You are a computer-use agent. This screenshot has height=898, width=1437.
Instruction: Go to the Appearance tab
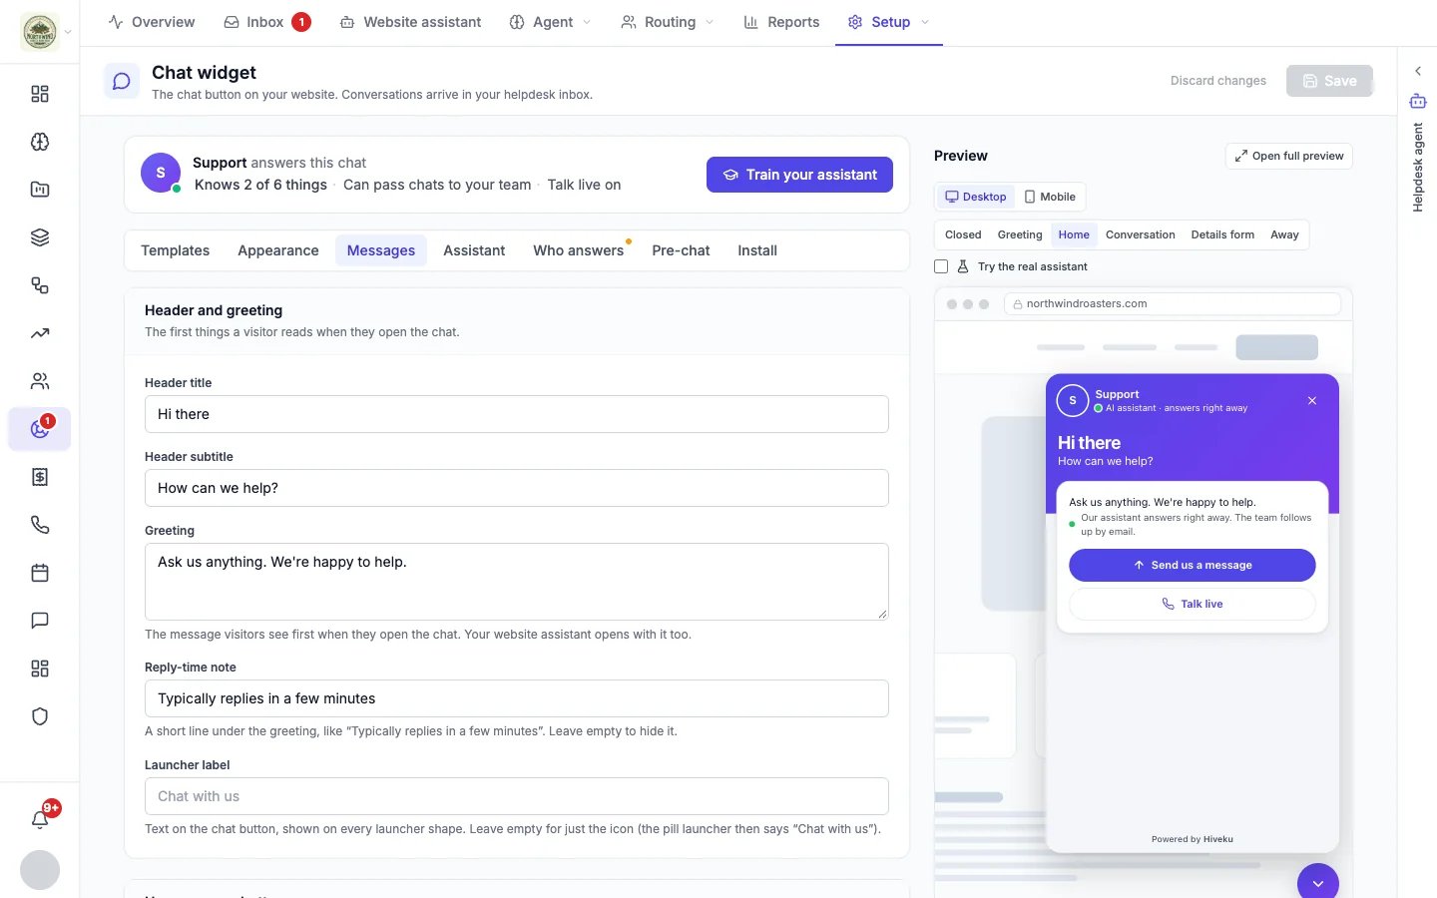click(278, 250)
